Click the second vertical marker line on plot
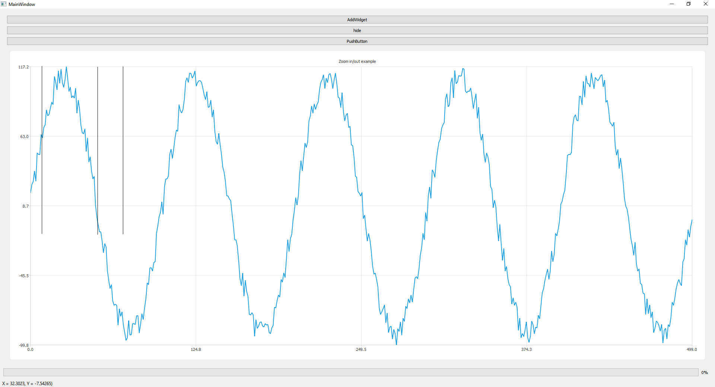This screenshot has width=715, height=387. coord(98,149)
